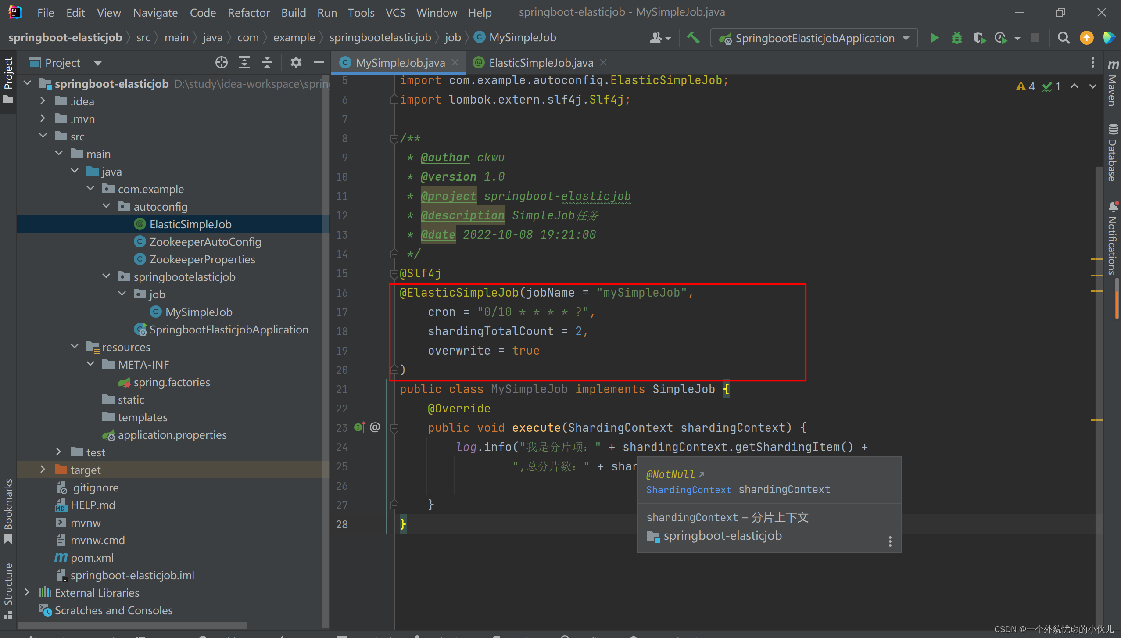
Task: Select opened file crosshair icon in Project panel
Action: 222,63
